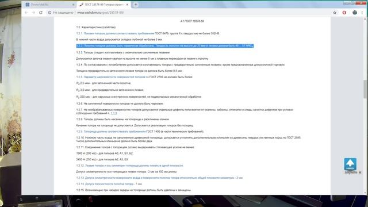The image size is (368, 207).
Task: Go back to the previous page
Action: click(26, 13)
